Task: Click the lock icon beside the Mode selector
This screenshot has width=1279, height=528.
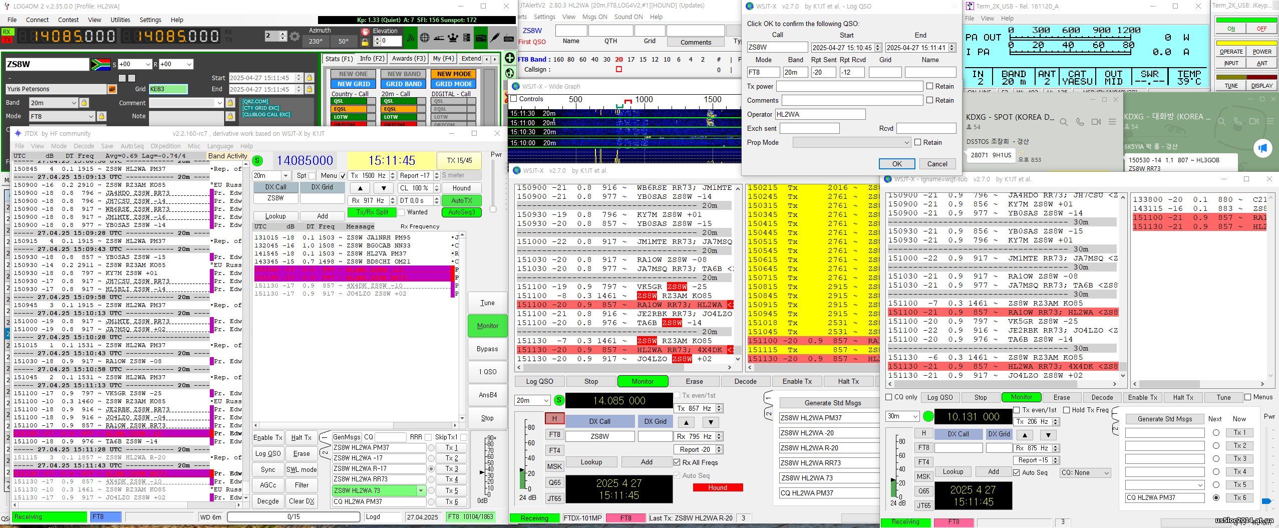Action: click(101, 116)
